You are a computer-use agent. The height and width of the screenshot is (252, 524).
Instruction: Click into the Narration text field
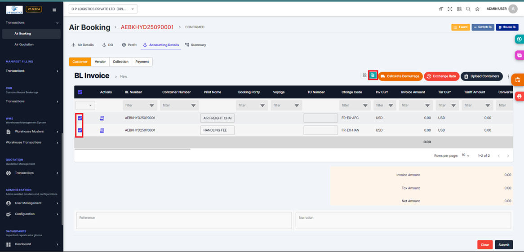pyautogui.click(x=403, y=221)
